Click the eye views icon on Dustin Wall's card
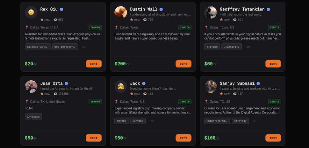Image resolution: width=309 pixels, height=148 pixels. (x=145, y=20)
